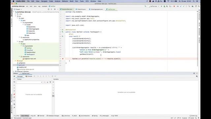Open the Spring tool window
211x119 pixels.
click(95, 116)
